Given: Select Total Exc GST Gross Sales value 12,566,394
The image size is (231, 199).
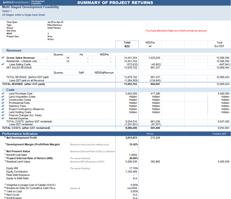Looking at the screenshot, I should click(223, 58).
